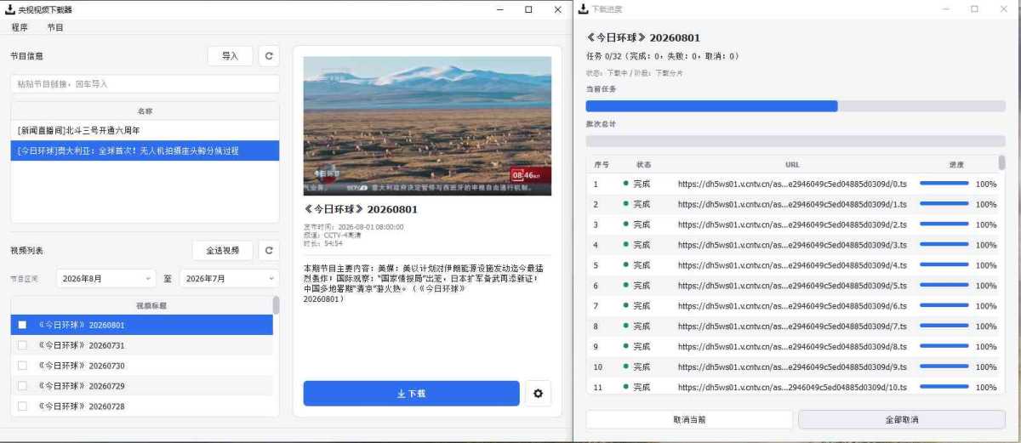Click 完成 status in row 8

click(x=642, y=327)
